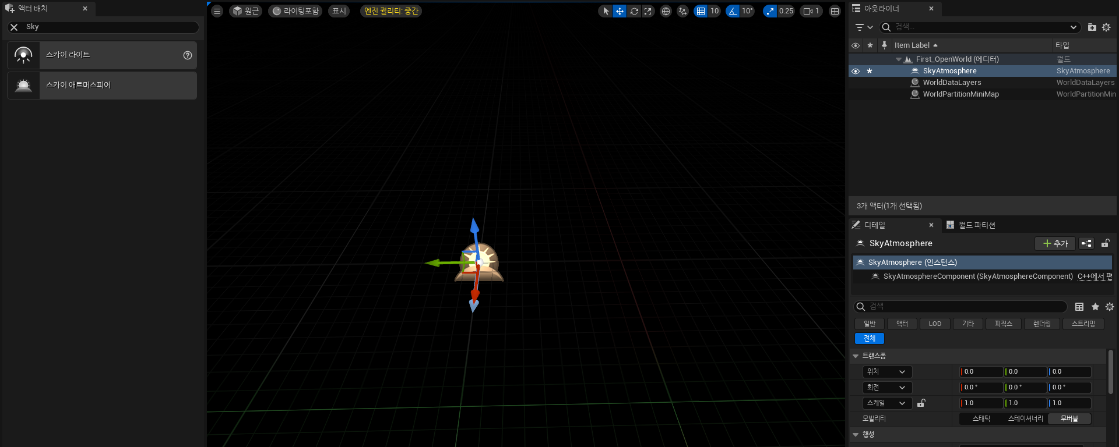The image size is (1119, 447).
Task: Toggle star on SkyAtmosphere row
Action: pyautogui.click(x=870, y=71)
